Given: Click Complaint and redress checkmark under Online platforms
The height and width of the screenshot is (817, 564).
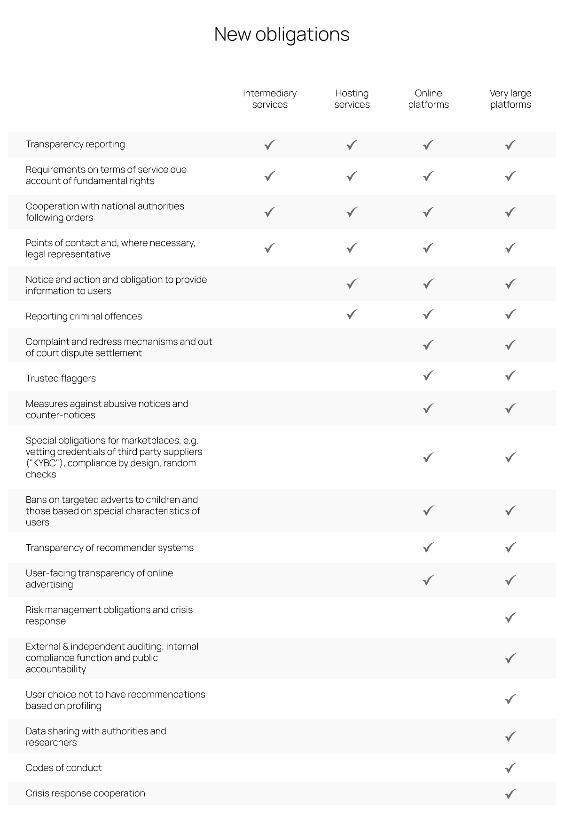Looking at the screenshot, I should (428, 345).
